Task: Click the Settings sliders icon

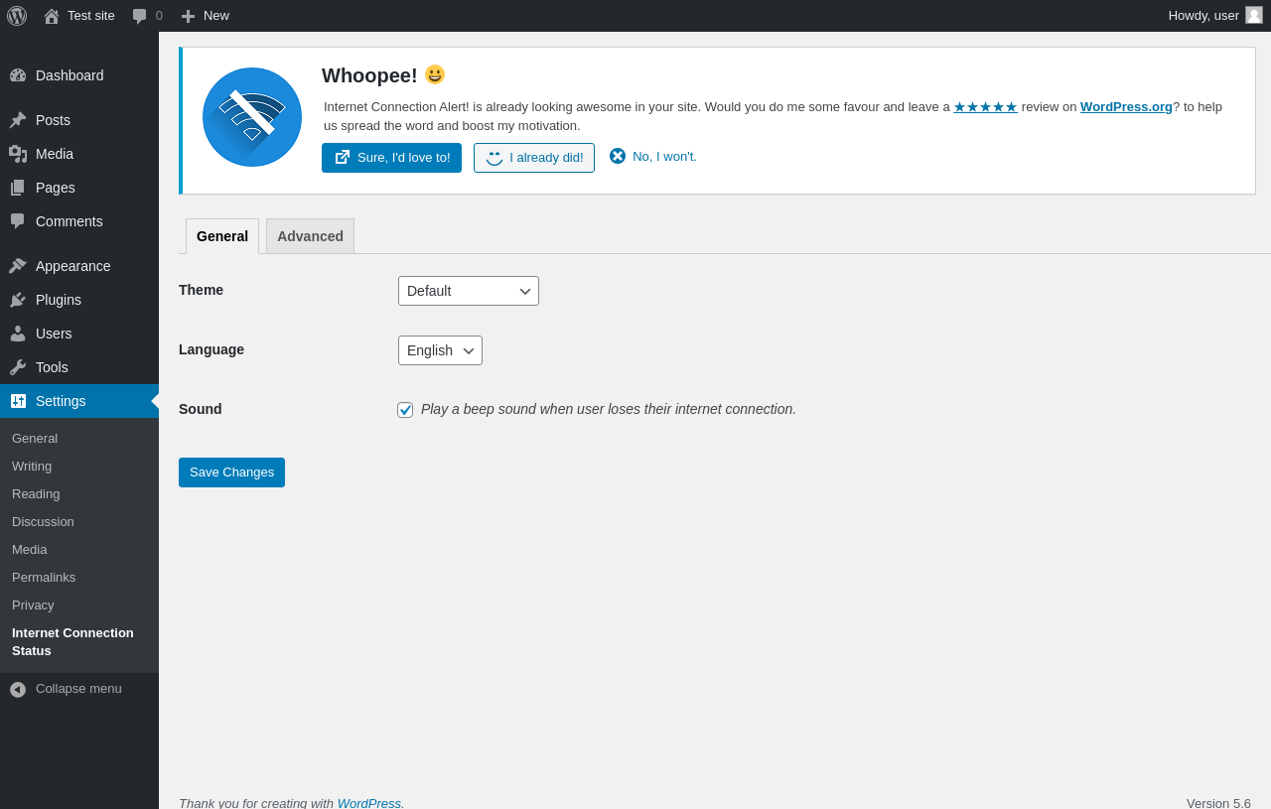Action: [18, 401]
